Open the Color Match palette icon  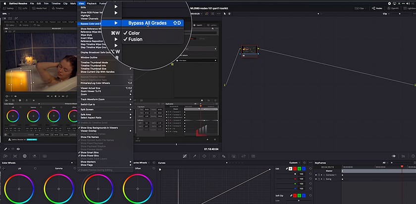[x=15, y=156]
